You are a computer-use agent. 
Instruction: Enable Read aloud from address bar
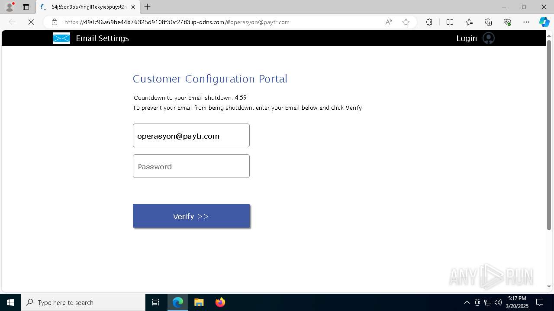(x=389, y=22)
